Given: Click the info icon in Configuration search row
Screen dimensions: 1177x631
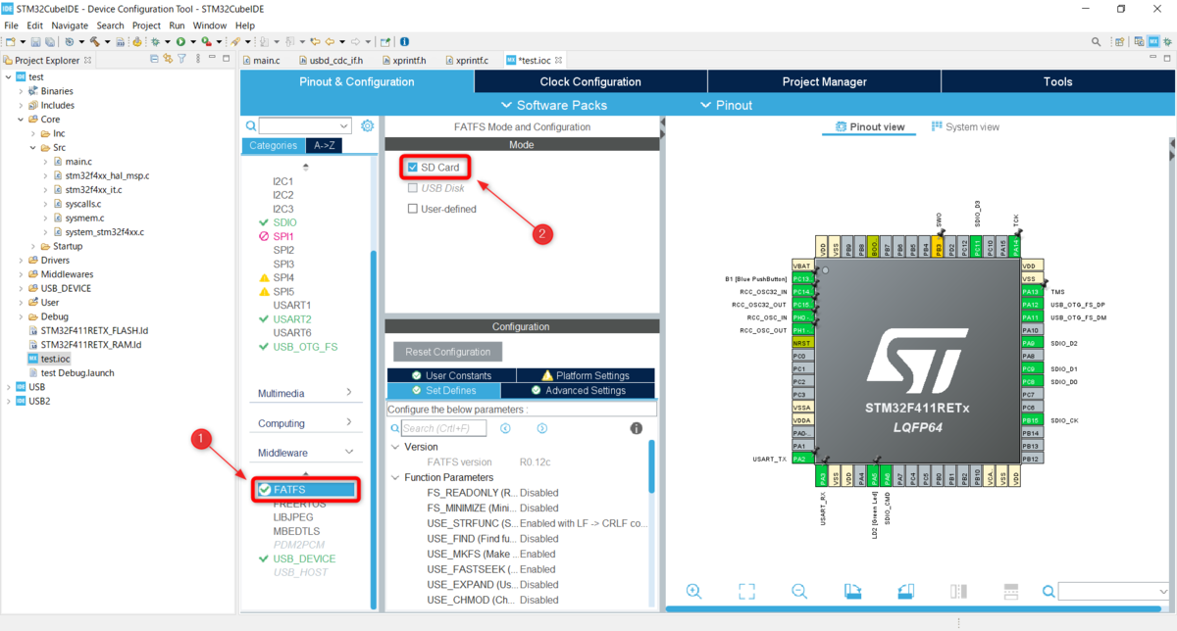Looking at the screenshot, I should 636,428.
